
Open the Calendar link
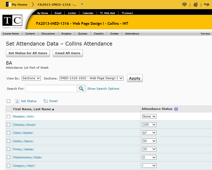coord(88,13)
